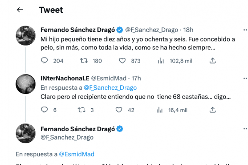Open INterNachonaLE's profile picture
This screenshot has height=165, width=248.
pos(26,85)
